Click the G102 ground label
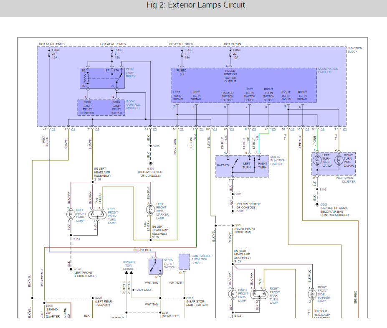 click(x=77, y=269)
